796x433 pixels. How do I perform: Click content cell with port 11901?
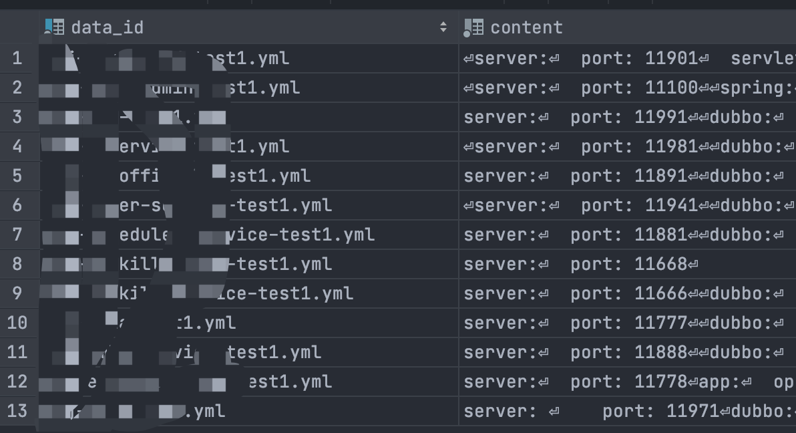pos(626,59)
